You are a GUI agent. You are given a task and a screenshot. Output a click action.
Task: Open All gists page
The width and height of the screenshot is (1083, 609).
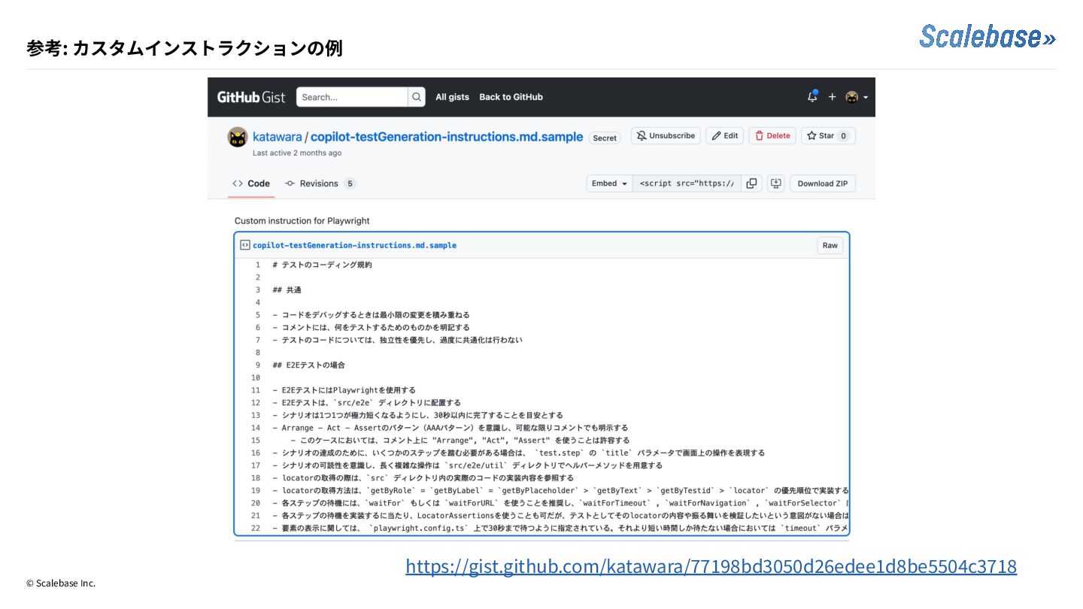(x=452, y=97)
